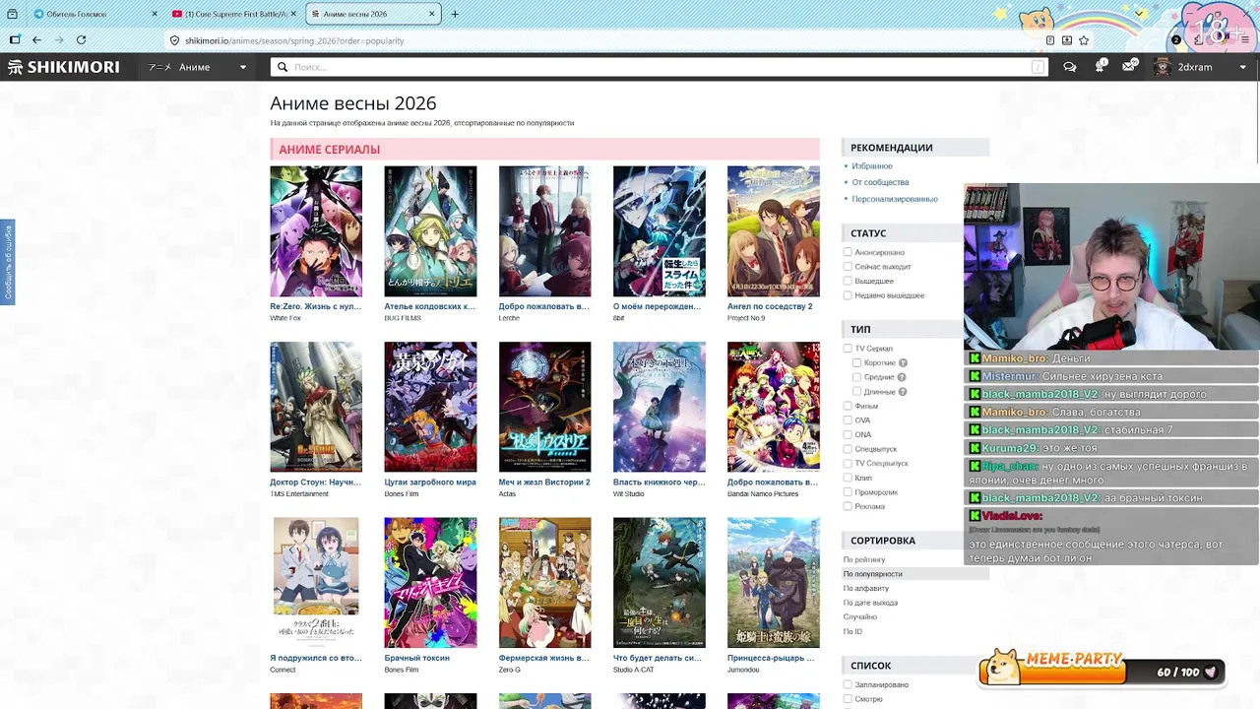
Task: Toggle the browser sidebar panel icon
Action: click(x=14, y=40)
